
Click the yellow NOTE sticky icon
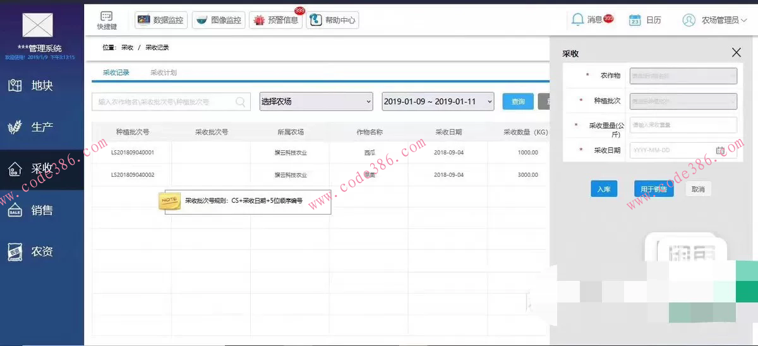[x=169, y=200]
